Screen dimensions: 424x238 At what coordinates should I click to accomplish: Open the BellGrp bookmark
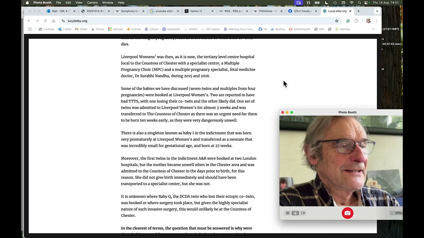278,29
